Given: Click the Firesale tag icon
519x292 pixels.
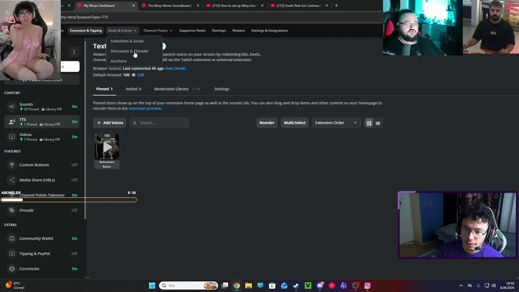Looking at the screenshot, I should tap(12, 210).
